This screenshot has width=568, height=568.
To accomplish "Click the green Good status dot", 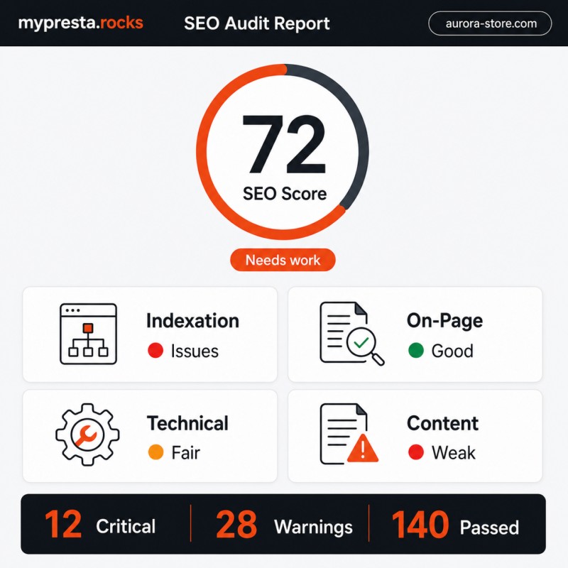I will point(416,350).
